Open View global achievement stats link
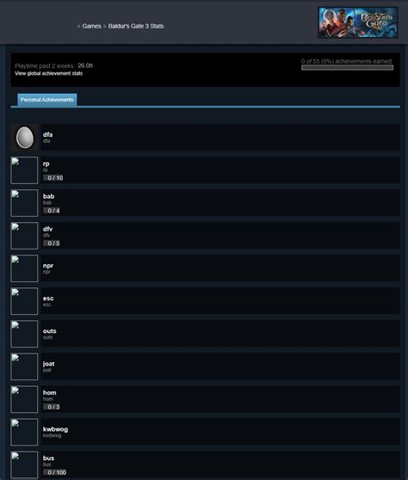408x480 pixels. click(x=49, y=73)
